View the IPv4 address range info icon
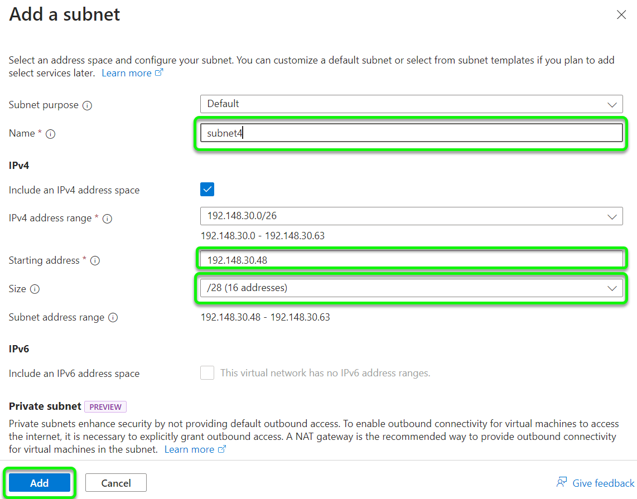The height and width of the screenshot is (499, 637). pyautogui.click(x=107, y=219)
